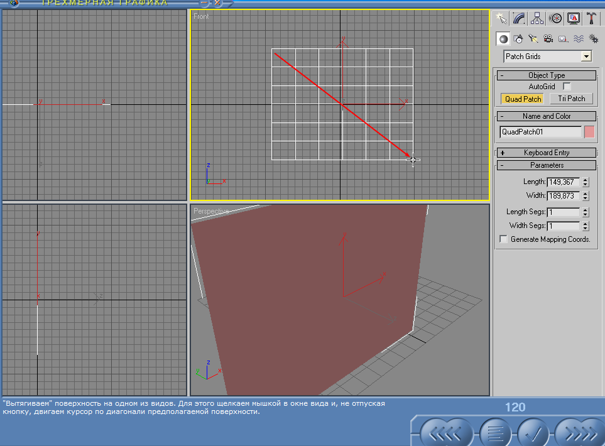Screen dimensions: 605x446
Task: Minimize the tutorial window
Action: (204, 3)
